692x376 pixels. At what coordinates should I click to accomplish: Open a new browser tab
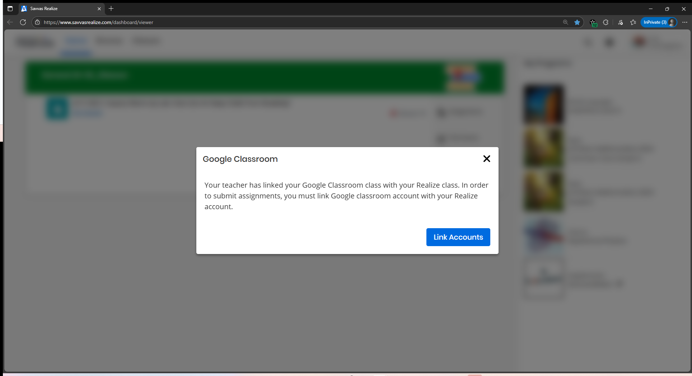[111, 9]
